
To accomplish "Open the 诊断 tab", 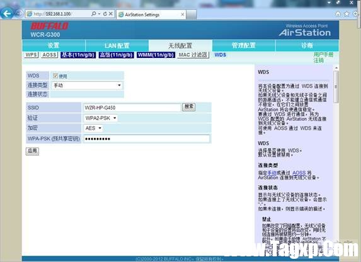I will (x=307, y=45).
